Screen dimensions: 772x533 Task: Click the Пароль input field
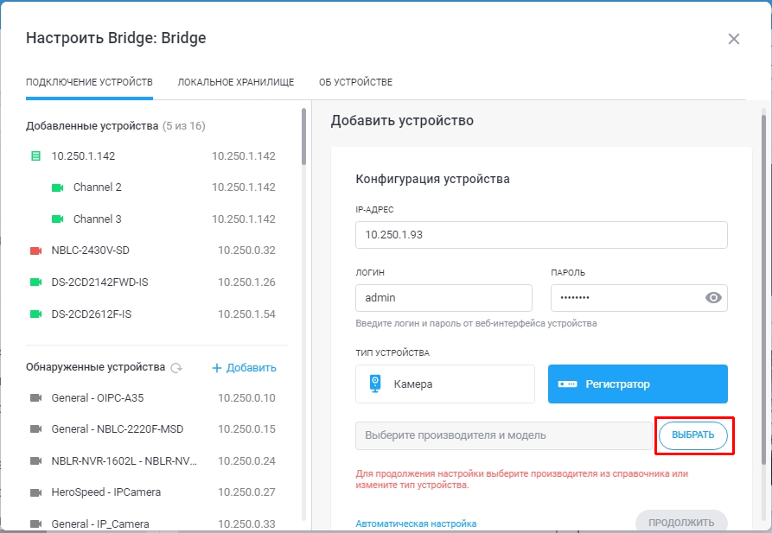[639, 298]
